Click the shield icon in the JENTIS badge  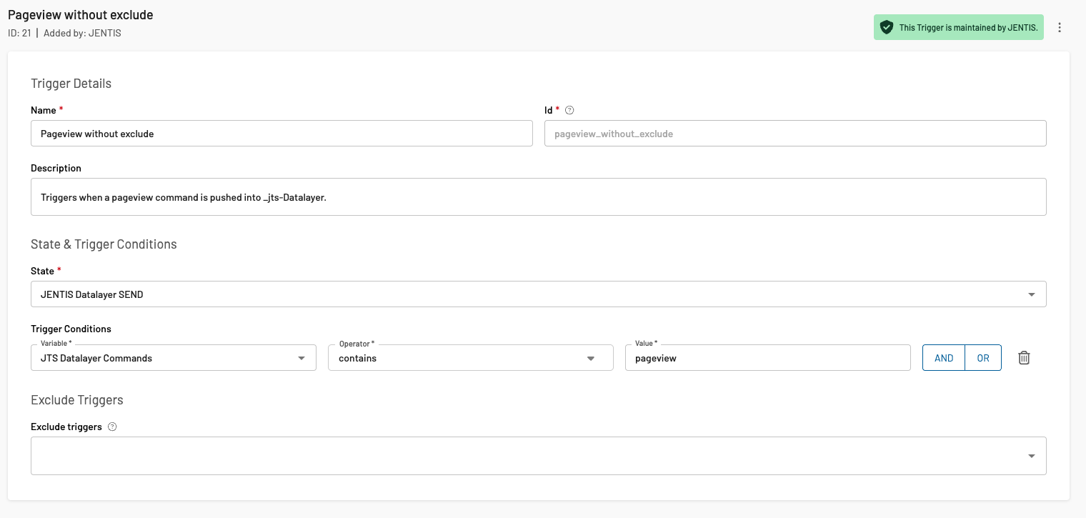[x=887, y=28]
